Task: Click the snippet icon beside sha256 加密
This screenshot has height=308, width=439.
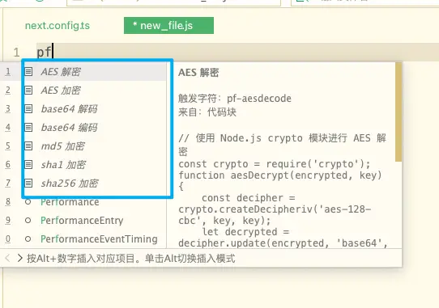Action: click(28, 184)
